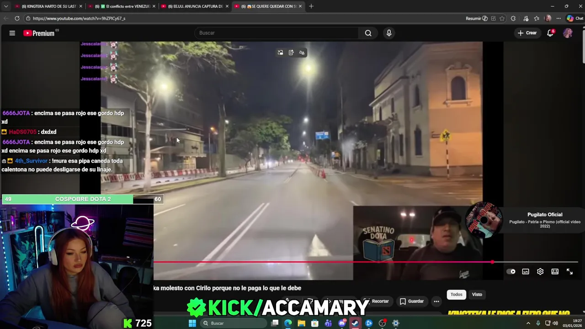585x329 pixels.
Task: Open a new browser tab
Action: (311, 6)
